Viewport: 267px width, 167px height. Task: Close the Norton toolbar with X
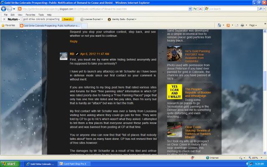tap(4, 19)
